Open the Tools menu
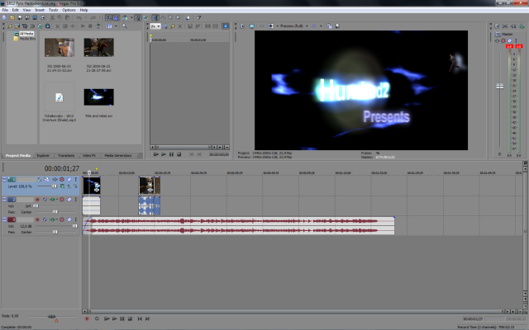 pos(53,10)
